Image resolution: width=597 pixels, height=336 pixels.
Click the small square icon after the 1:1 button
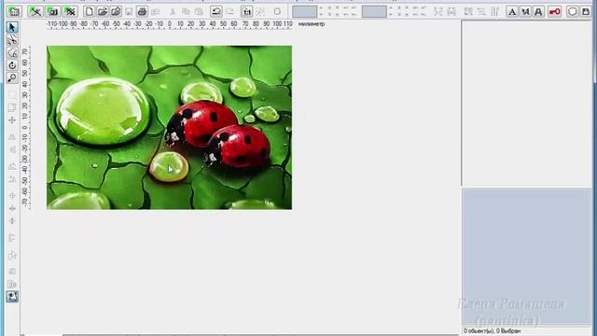[x=277, y=12]
